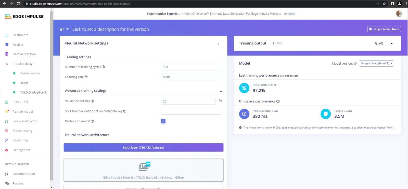Image resolution: width=408 pixels, height=189 pixels.
Task: Click the Documentation rocket icon
Action: tap(7, 174)
